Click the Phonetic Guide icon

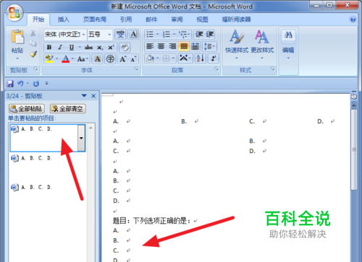pyautogui.click(x=120, y=35)
